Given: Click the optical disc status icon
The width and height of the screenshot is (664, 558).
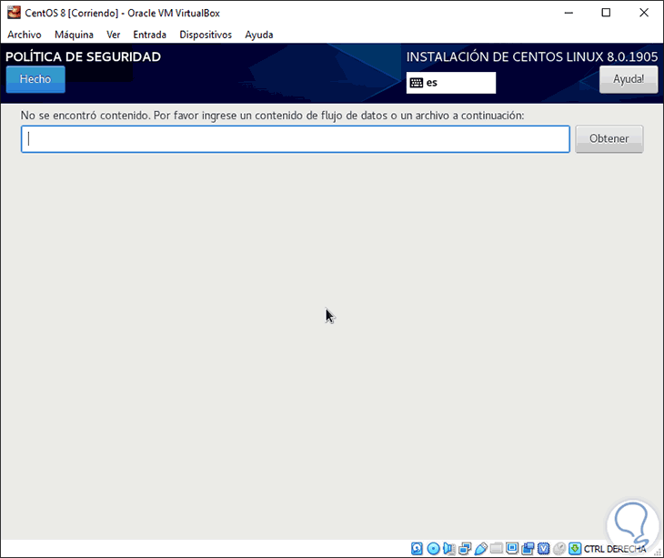Looking at the screenshot, I should coord(433,549).
